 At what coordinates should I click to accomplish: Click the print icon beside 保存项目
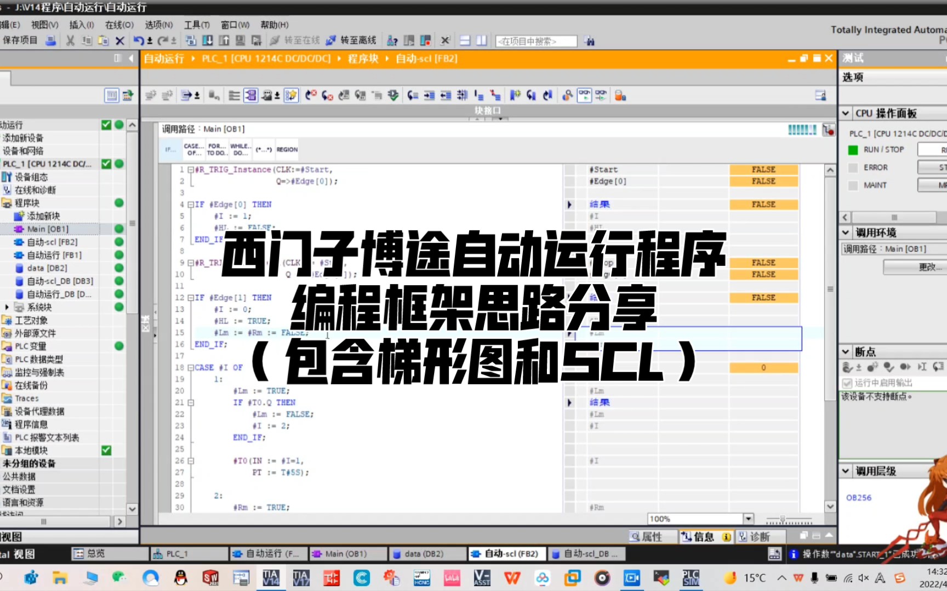pos(50,40)
